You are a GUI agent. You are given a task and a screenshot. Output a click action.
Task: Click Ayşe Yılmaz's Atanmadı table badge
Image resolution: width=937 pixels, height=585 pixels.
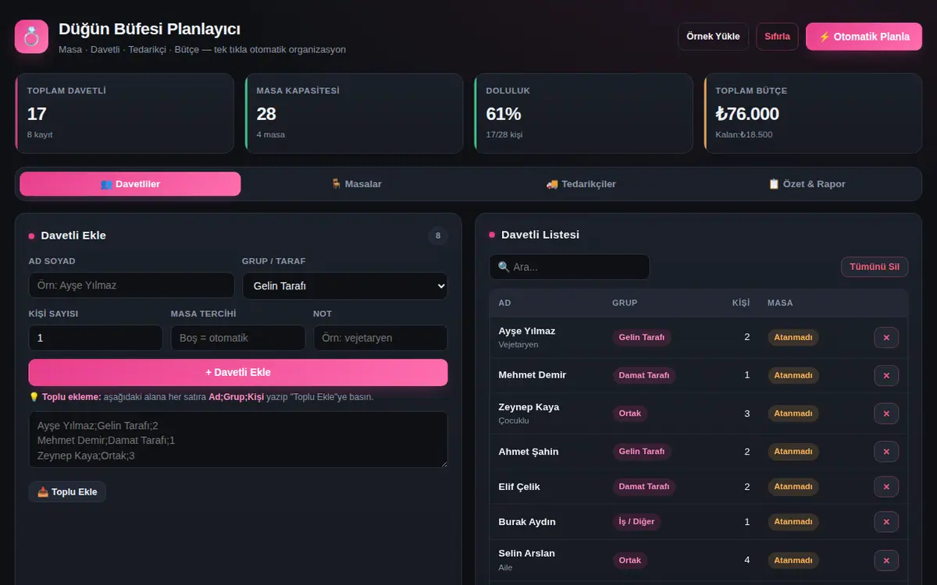(793, 338)
